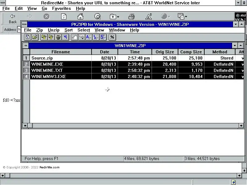Click the Comp Size column header
The image size is (247, 185).
coord(191,52)
